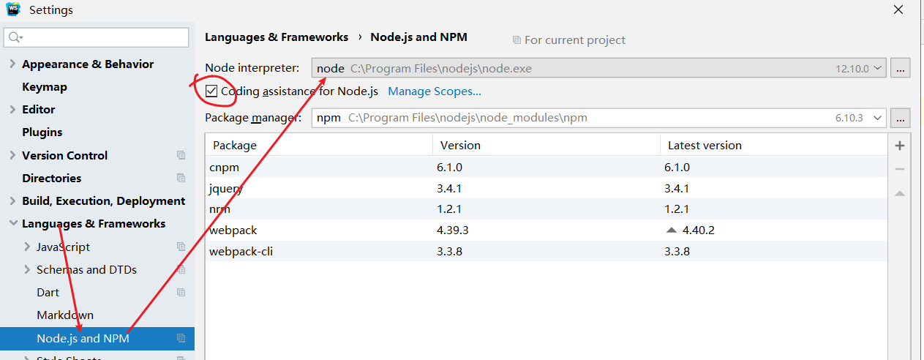Click project-scope icon next to Dart
Image resolution: width=924 pixels, height=360 pixels.
point(181,292)
